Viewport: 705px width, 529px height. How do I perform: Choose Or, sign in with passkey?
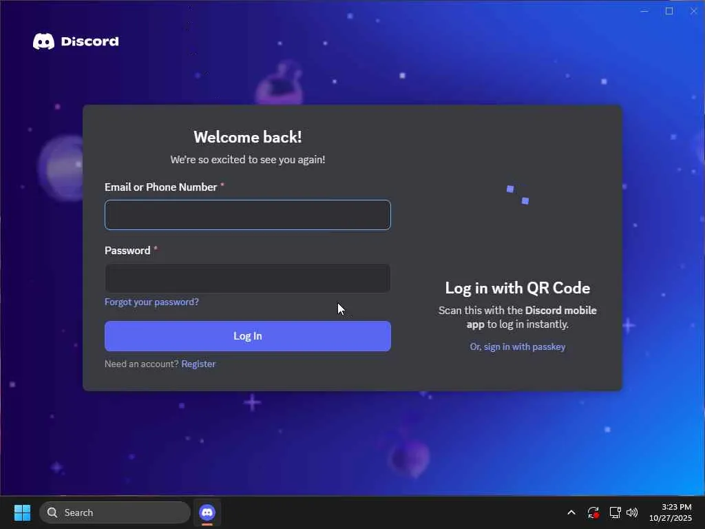518,347
